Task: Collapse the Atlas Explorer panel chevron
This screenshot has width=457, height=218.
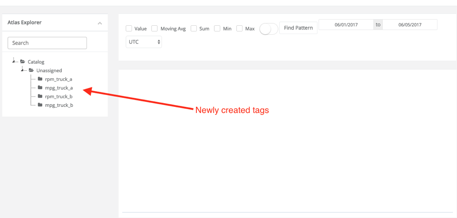Action: coord(100,23)
